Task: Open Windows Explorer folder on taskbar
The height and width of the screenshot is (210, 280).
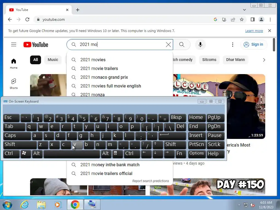Action: (41, 205)
